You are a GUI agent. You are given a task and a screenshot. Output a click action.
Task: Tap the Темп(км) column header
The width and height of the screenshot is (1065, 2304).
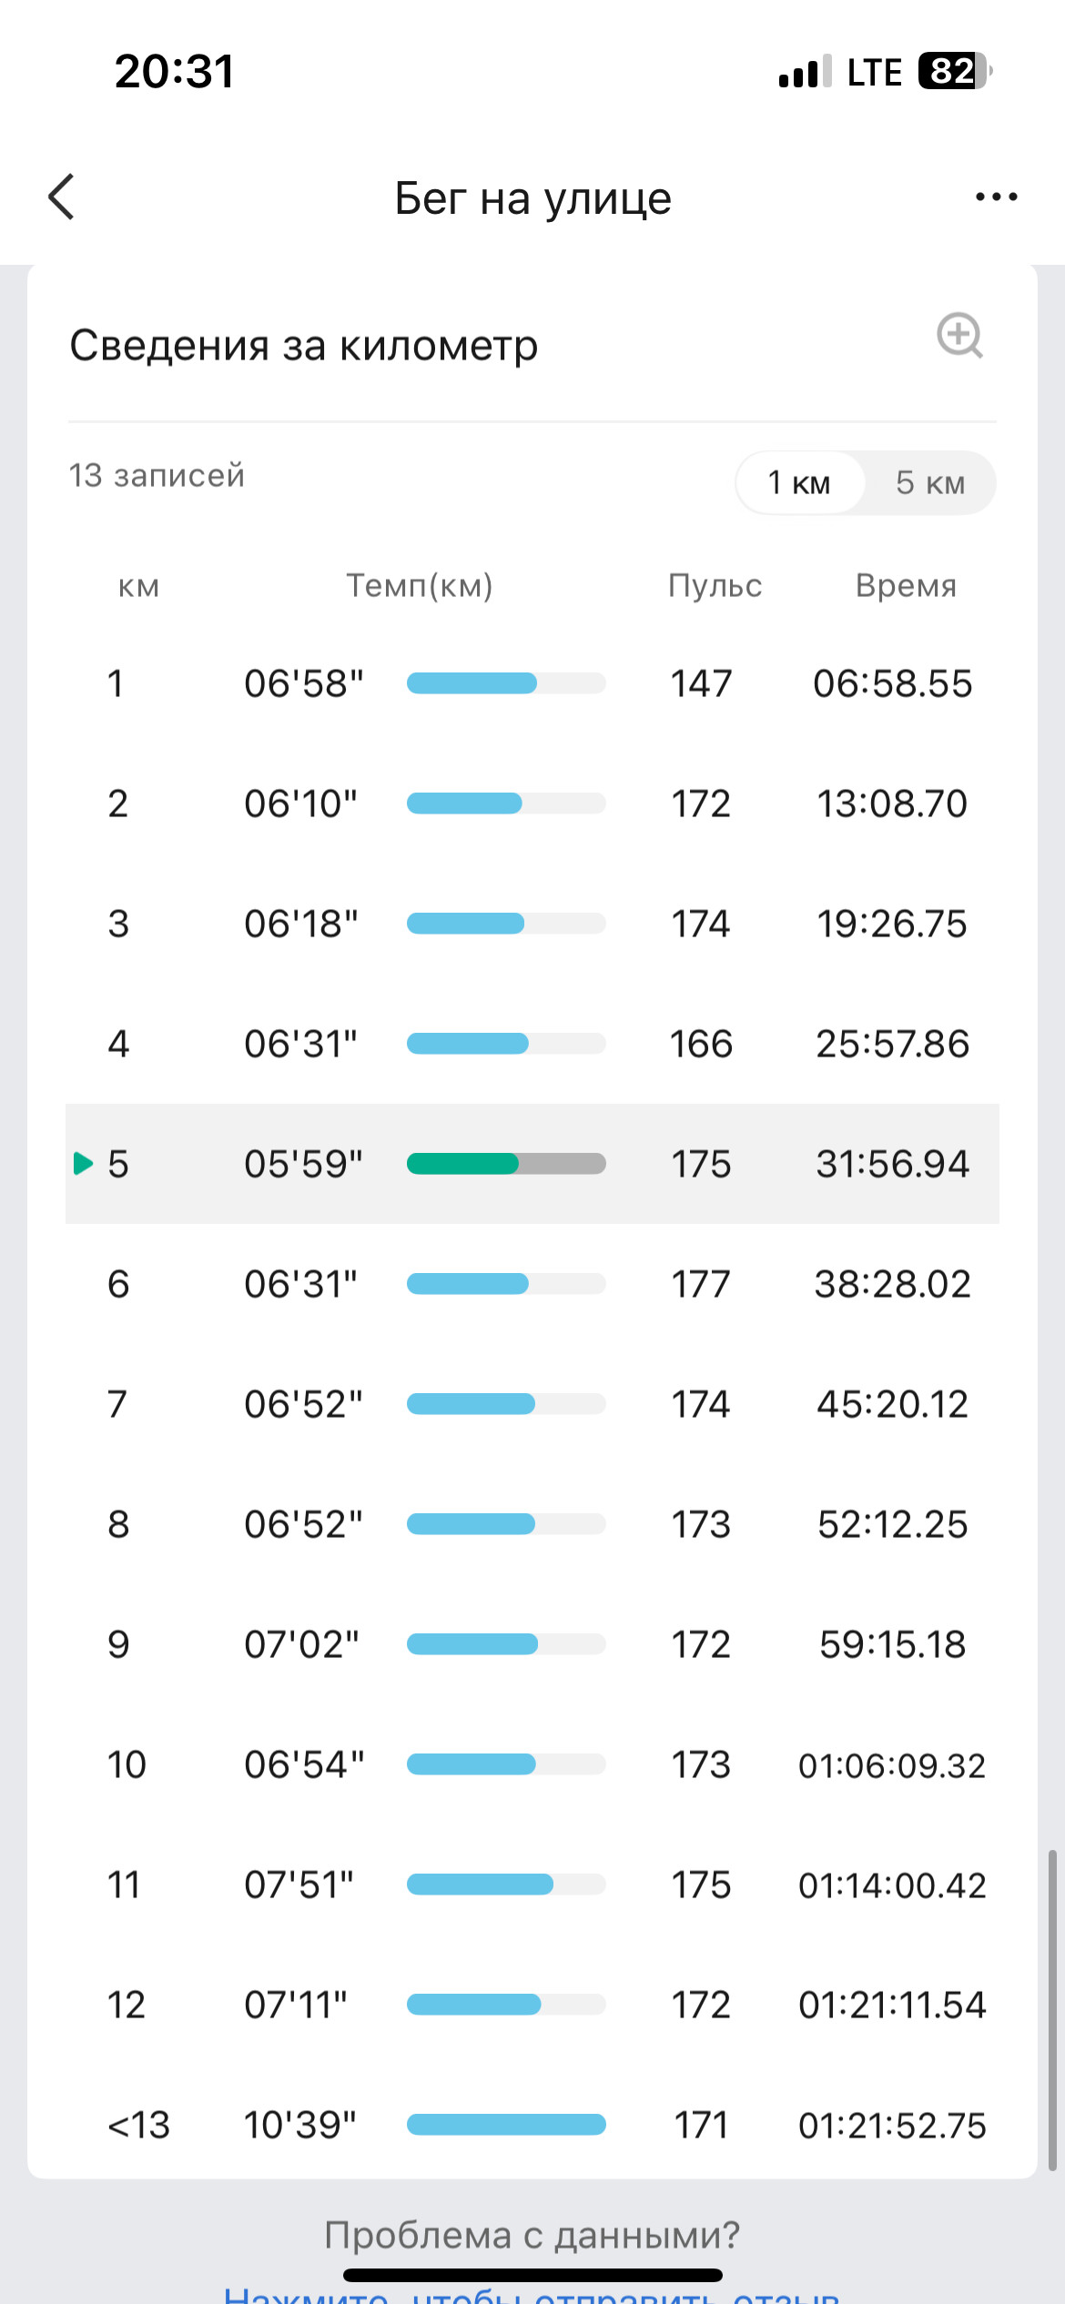pos(420,586)
